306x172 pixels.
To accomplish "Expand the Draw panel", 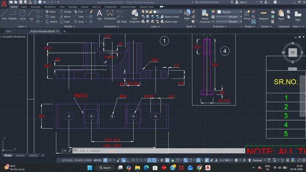I will [22, 27].
